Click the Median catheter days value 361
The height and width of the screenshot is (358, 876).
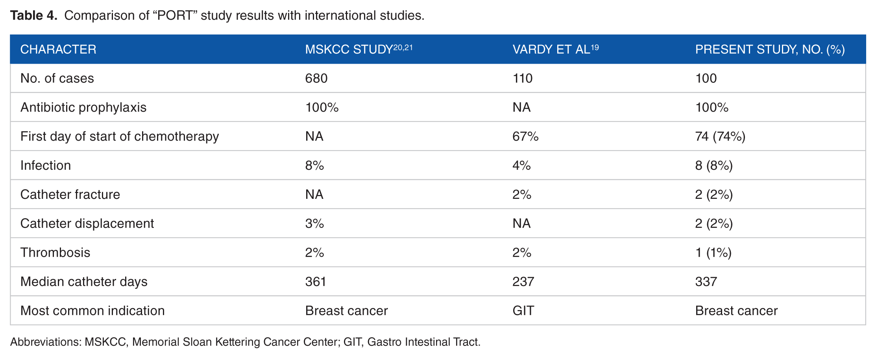[316, 282]
